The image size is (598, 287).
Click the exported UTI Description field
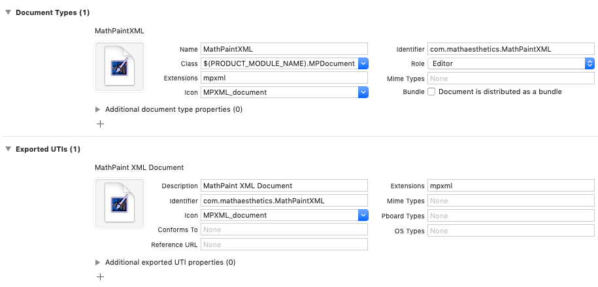click(x=284, y=186)
